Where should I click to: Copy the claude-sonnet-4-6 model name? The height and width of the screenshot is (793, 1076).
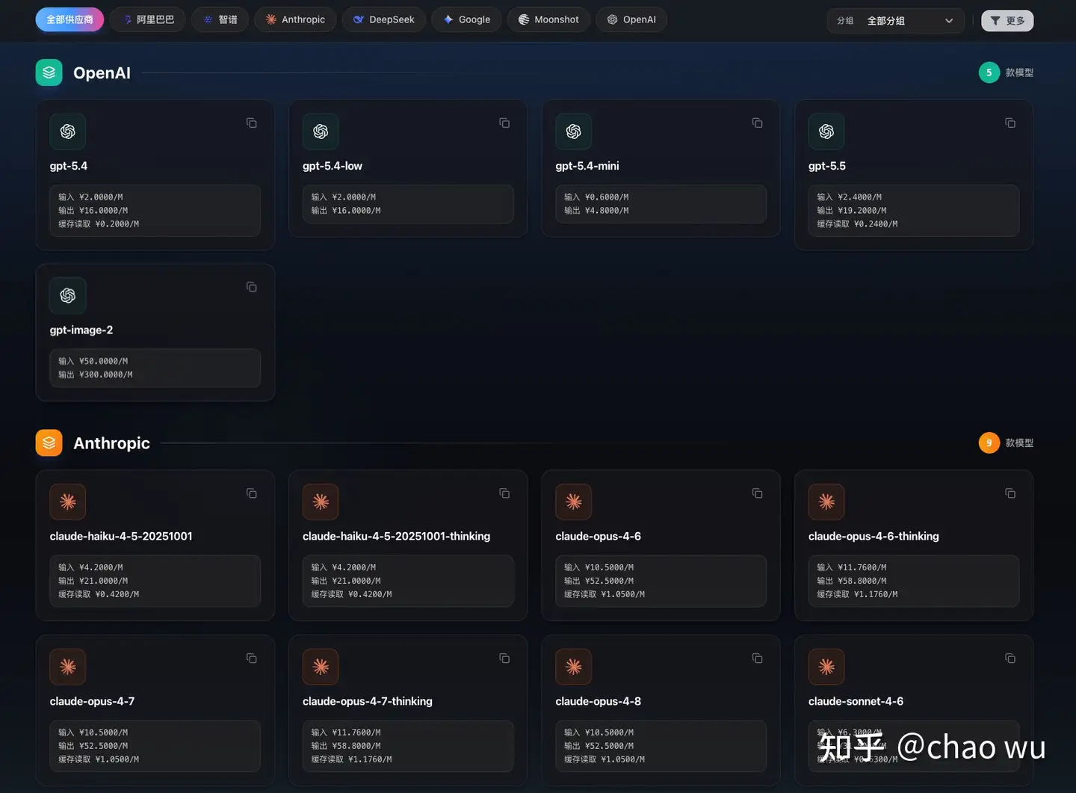click(1010, 658)
